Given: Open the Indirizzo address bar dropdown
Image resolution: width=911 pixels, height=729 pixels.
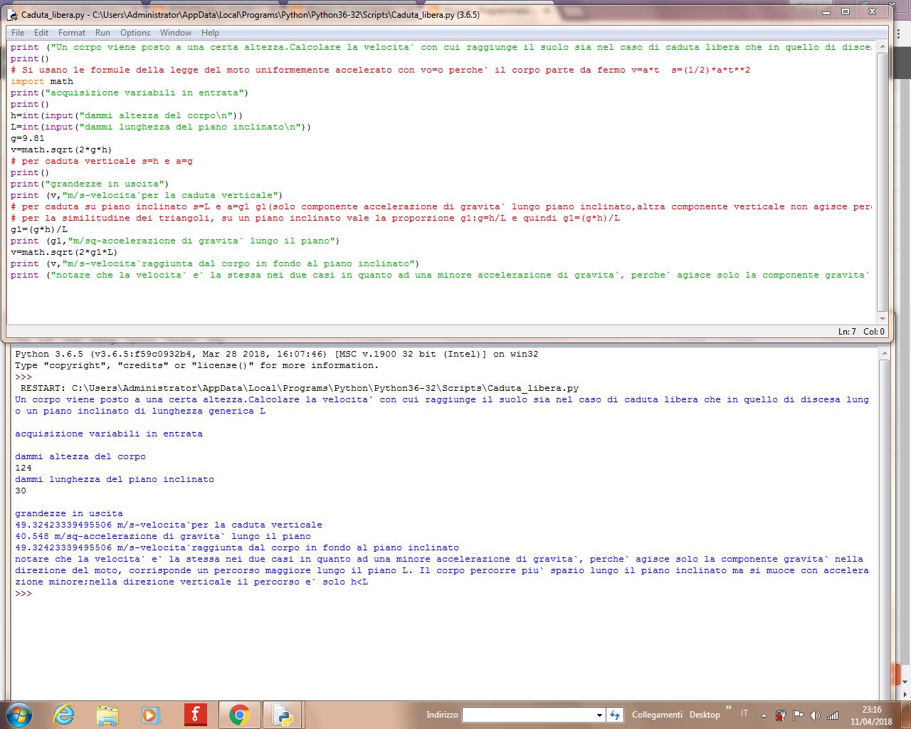Looking at the screenshot, I should pos(600,715).
